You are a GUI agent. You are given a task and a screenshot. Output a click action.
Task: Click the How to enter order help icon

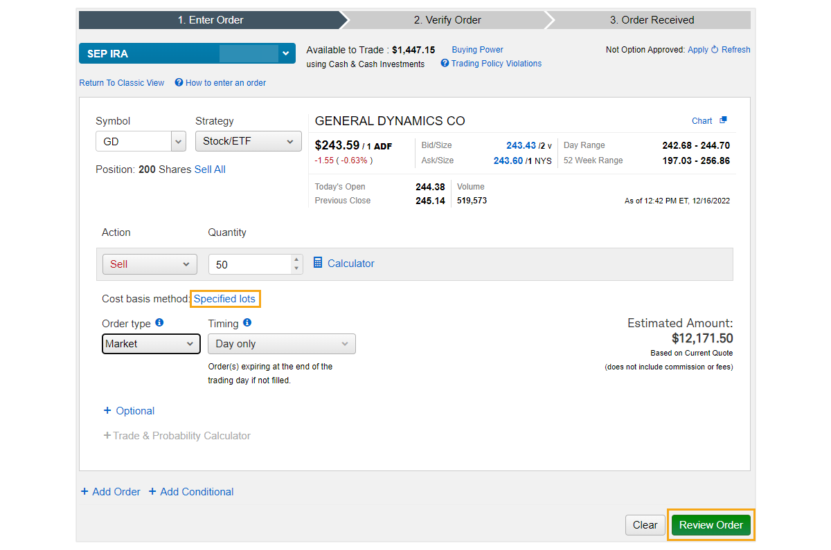pos(179,82)
